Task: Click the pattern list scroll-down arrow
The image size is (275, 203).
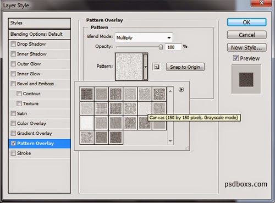Action: click(x=170, y=141)
